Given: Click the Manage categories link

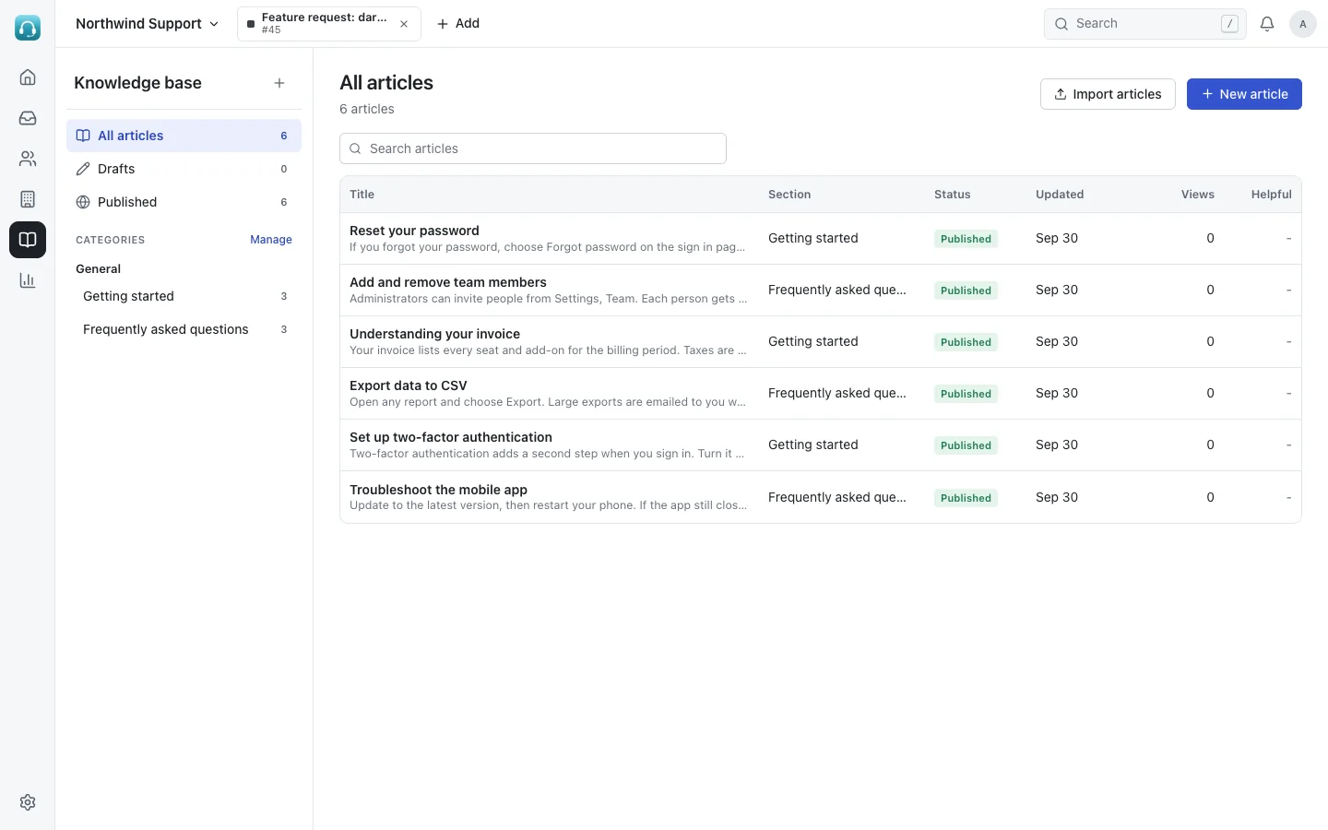Looking at the screenshot, I should tap(271, 240).
